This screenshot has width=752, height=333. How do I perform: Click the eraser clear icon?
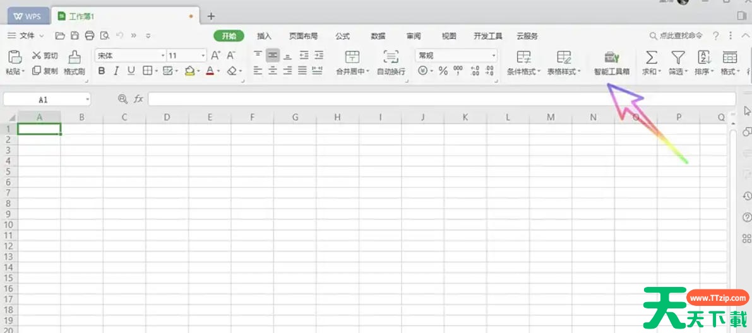(232, 71)
